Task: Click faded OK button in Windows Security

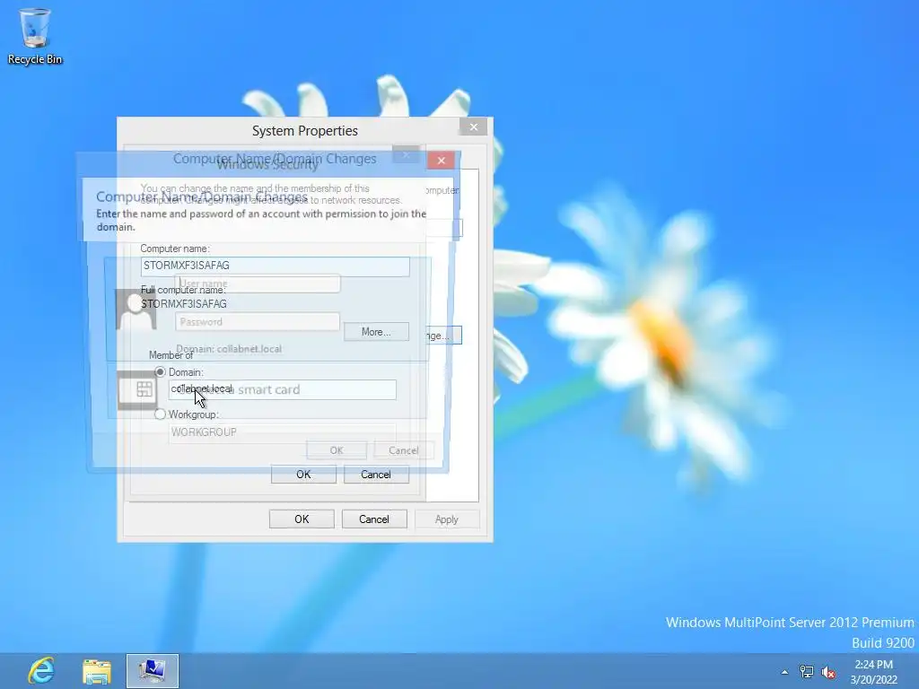Action: (x=337, y=450)
